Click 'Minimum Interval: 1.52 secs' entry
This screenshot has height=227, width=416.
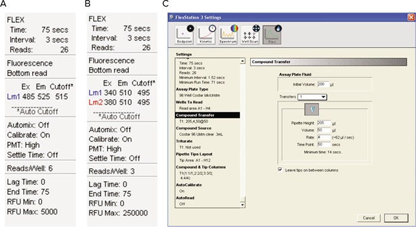click(x=202, y=78)
